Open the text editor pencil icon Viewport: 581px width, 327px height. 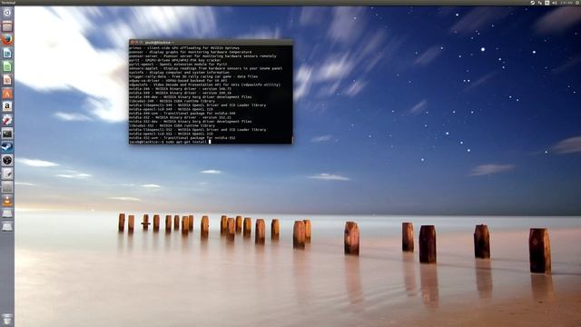click(7, 173)
